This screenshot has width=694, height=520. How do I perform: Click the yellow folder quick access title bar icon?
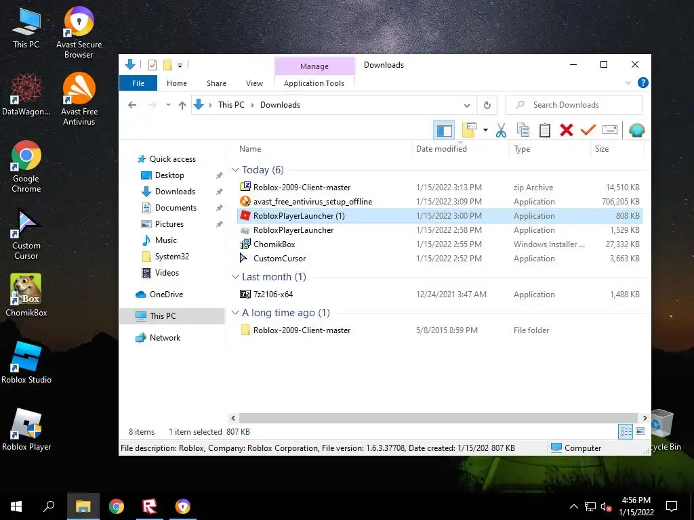(168, 65)
